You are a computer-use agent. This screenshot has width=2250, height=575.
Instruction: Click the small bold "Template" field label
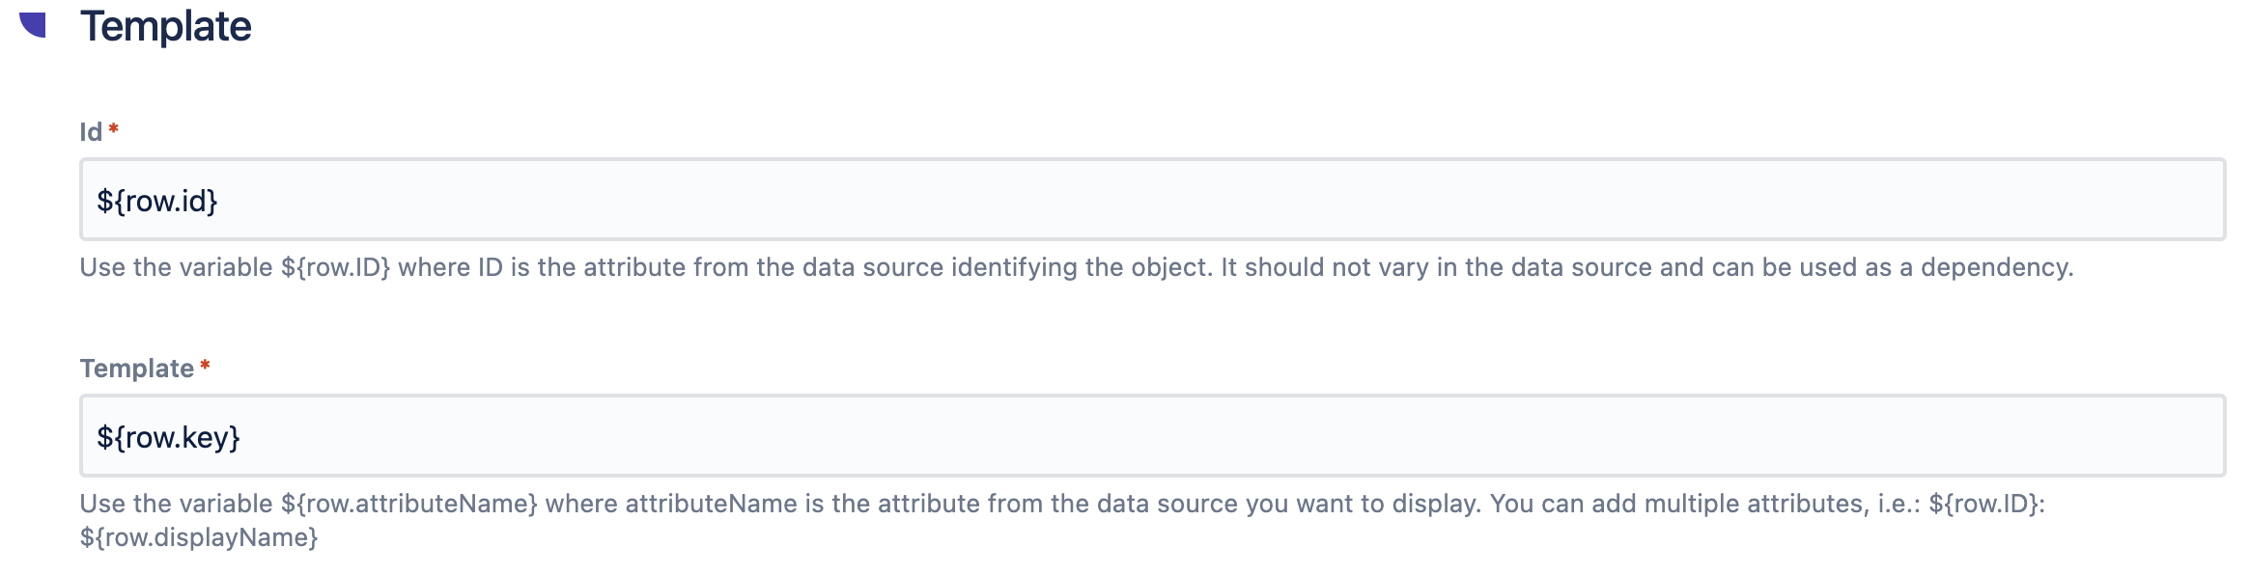tap(136, 369)
